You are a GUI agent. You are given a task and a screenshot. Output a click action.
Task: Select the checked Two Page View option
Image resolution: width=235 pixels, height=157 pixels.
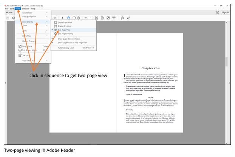point(65,30)
